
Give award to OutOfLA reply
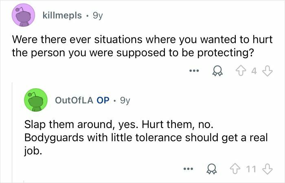[212, 169]
